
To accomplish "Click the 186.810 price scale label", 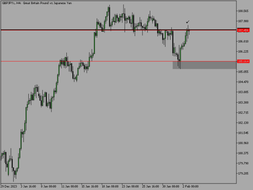I will pos(243,41).
